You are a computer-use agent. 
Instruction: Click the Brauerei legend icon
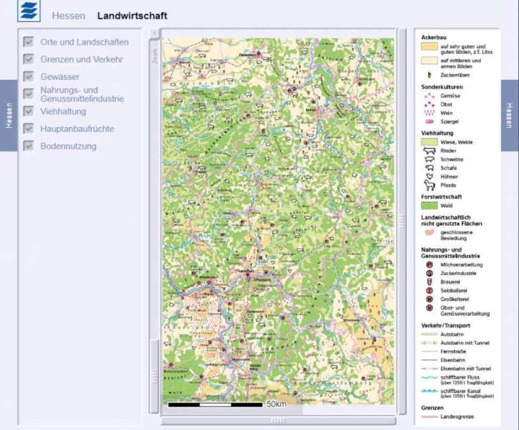click(429, 282)
